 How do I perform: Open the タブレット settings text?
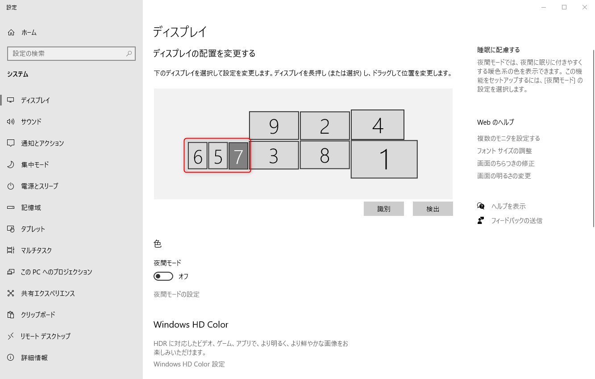(x=33, y=229)
